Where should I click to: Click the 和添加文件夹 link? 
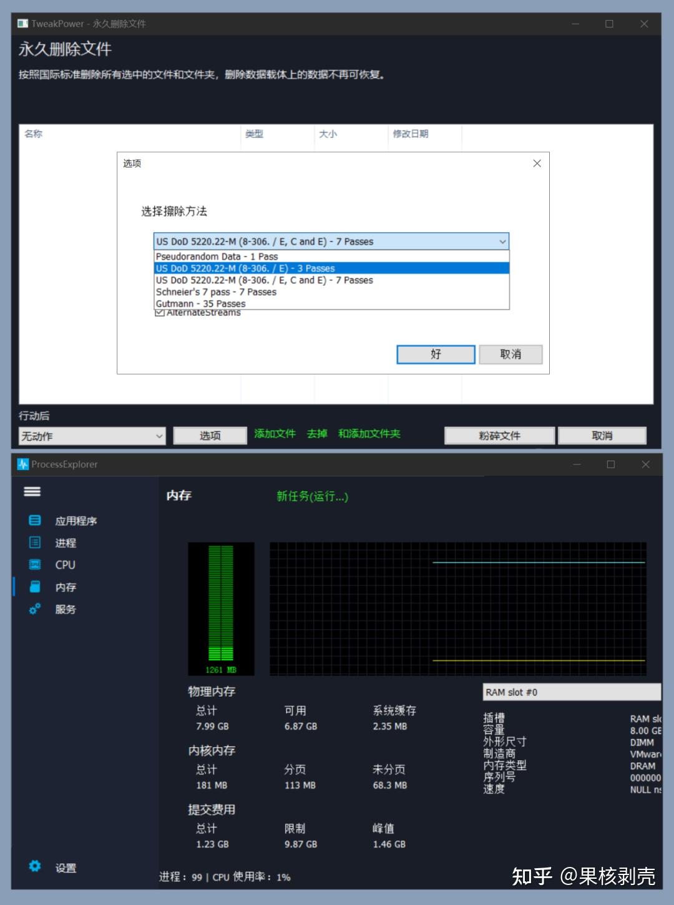pyautogui.click(x=369, y=434)
